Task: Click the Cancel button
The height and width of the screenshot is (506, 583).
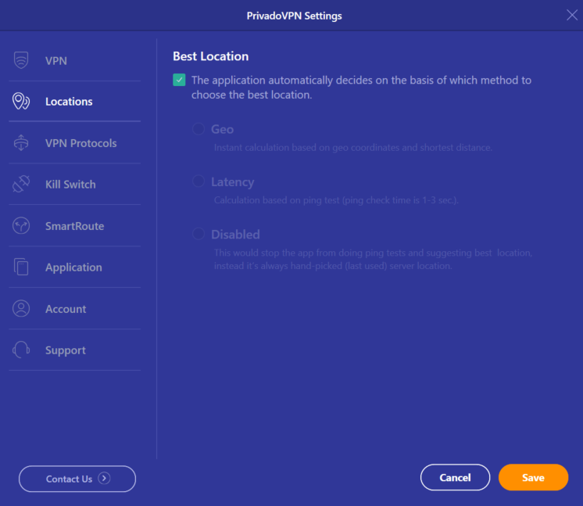Action: [455, 477]
